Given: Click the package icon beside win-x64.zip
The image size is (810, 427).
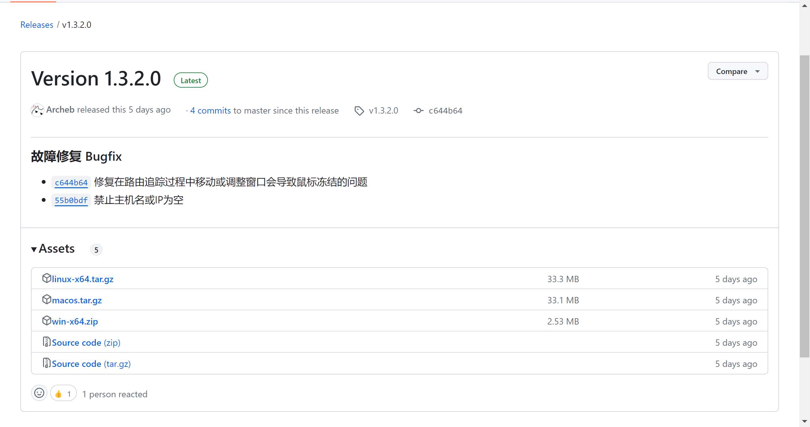Looking at the screenshot, I should 47,320.
